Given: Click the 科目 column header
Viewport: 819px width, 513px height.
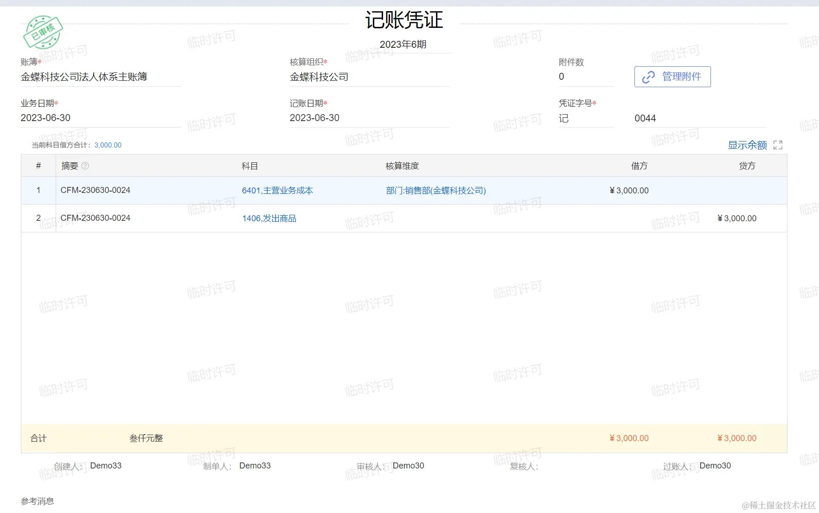Looking at the screenshot, I should click(x=250, y=166).
